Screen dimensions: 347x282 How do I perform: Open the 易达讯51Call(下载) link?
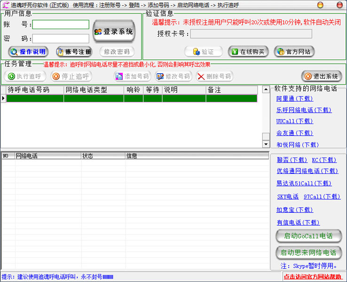click(304, 183)
